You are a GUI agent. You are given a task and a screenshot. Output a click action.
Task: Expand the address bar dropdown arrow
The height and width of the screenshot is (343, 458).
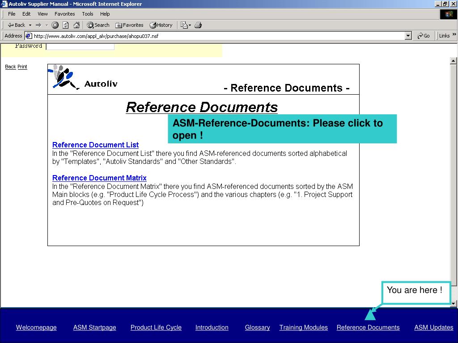pos(408,36)
